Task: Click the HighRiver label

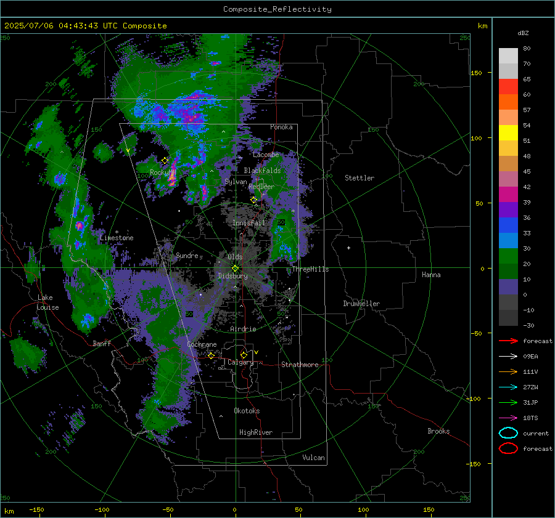Action: click(256, 432)
